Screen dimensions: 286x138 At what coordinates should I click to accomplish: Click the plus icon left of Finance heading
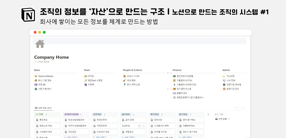point(168,73)
